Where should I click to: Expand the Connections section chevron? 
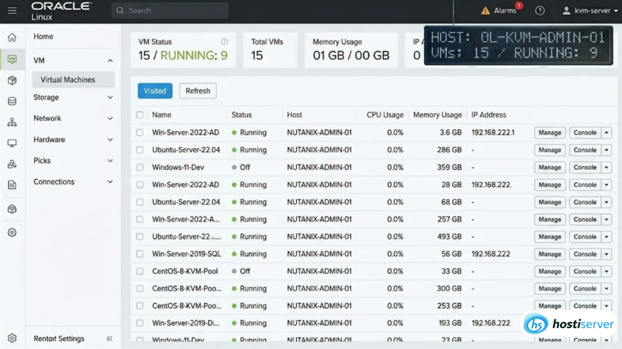(x=110, y=182)
